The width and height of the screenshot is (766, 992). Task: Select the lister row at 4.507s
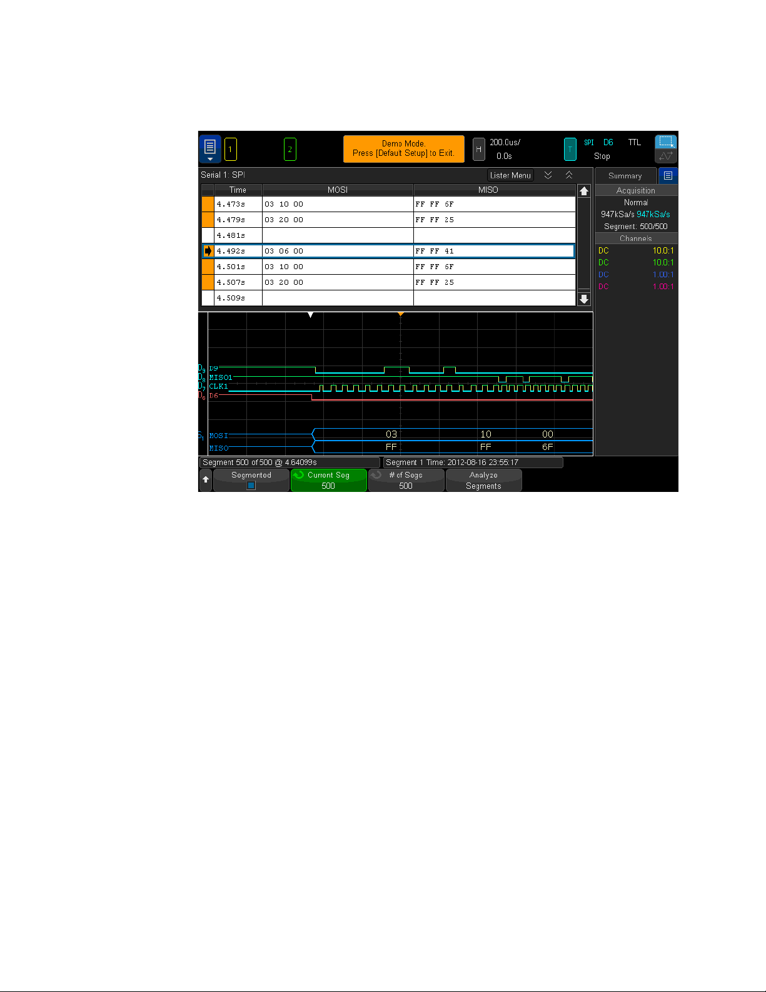[x=388, y=282]
